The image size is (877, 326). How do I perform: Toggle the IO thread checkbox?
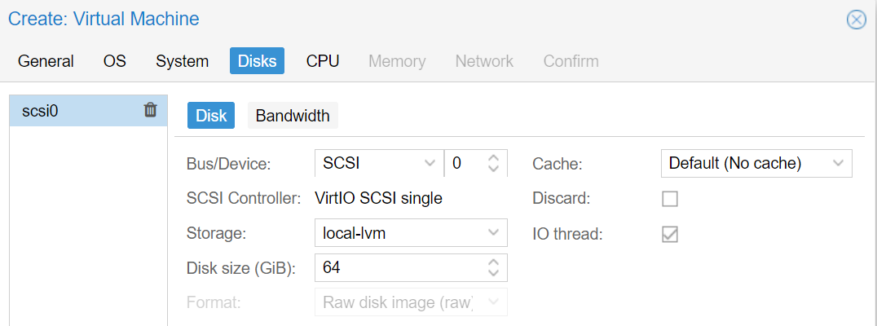tap(669, 234)
